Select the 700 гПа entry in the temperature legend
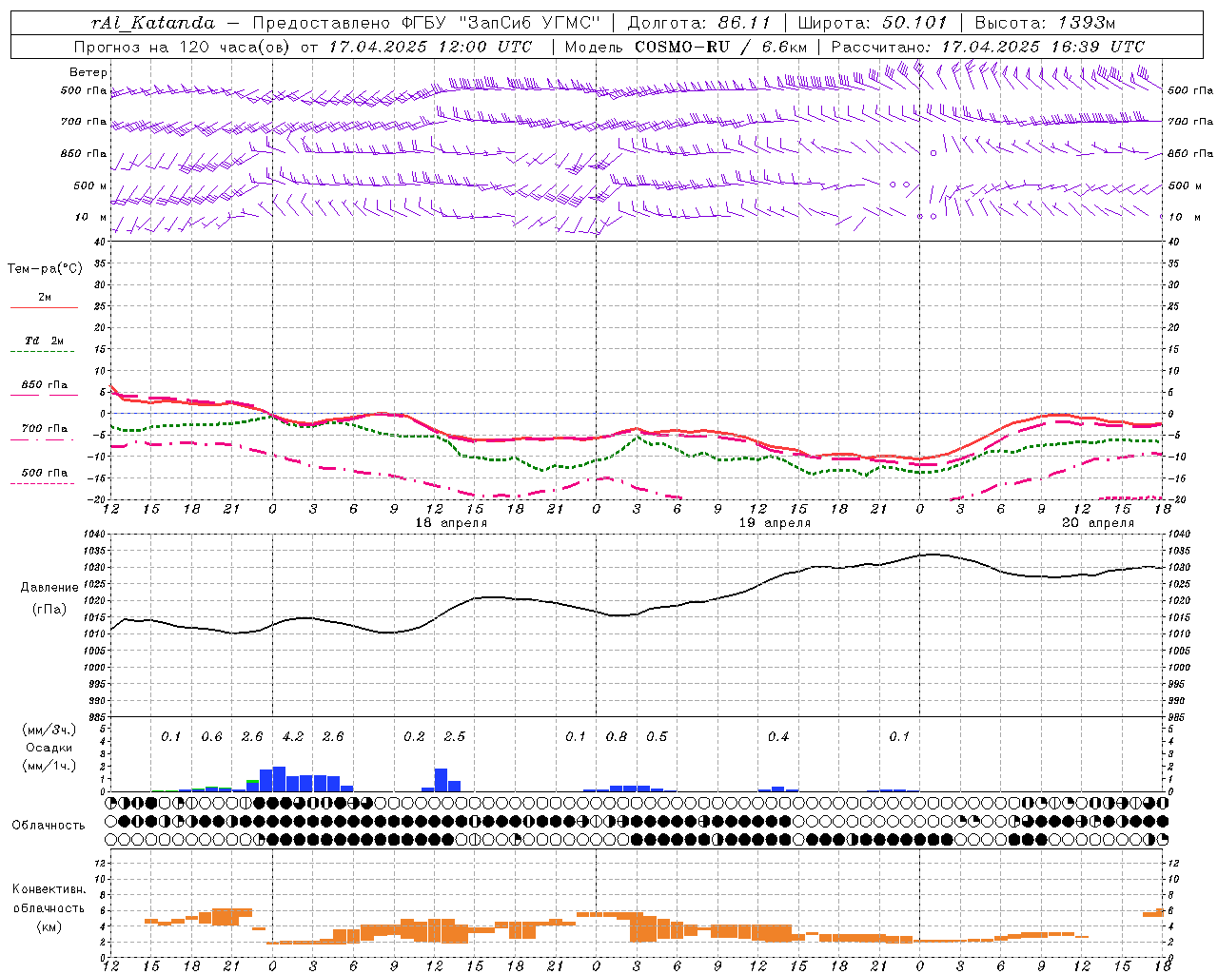 45,429
